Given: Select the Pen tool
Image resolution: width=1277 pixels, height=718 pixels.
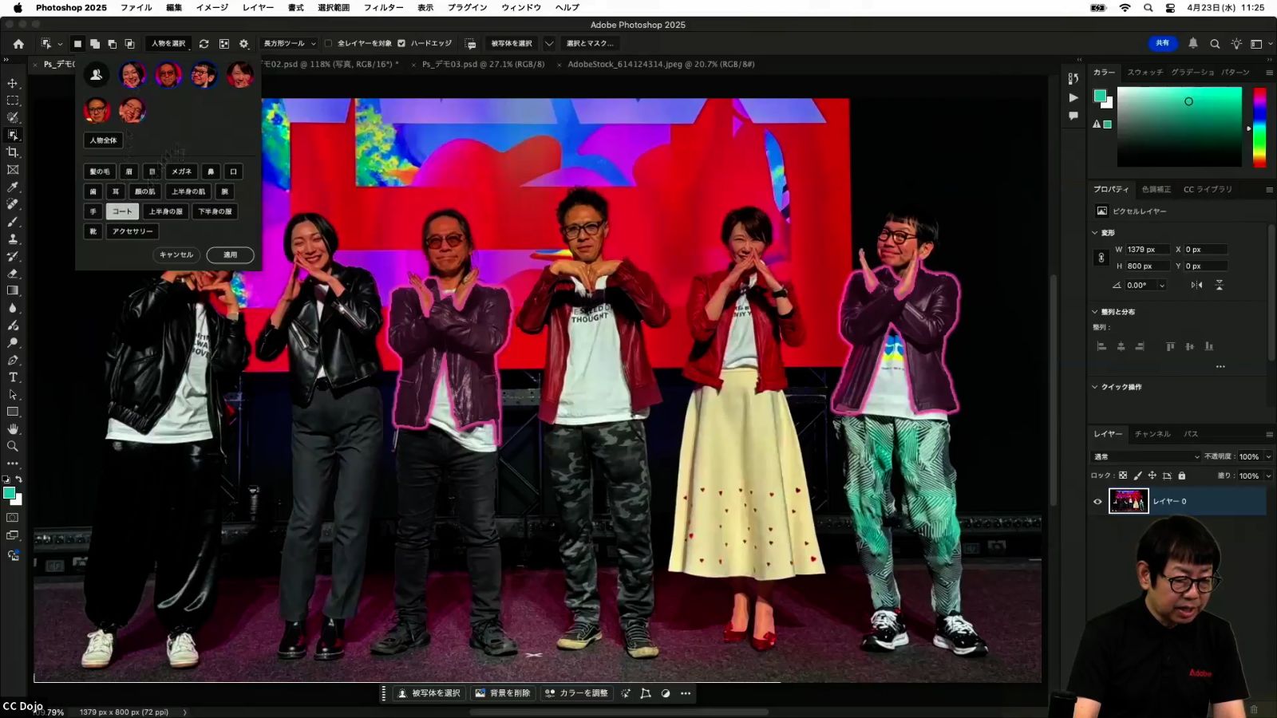Looking at the screenshot, I should click(13, 360).
